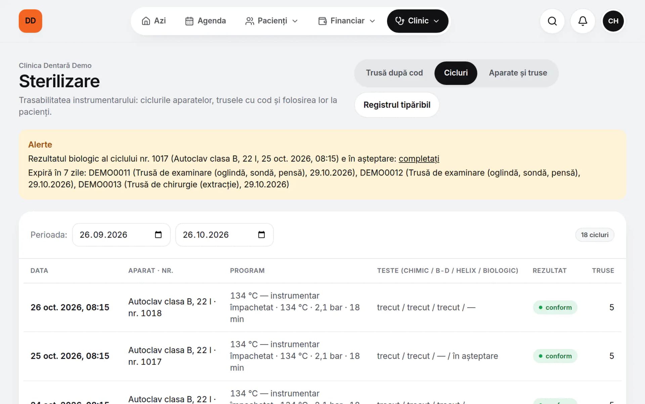Open the CH user avatar menu
Image resolution: width=645 pixels, height=404 pixels.
(613, 21)
